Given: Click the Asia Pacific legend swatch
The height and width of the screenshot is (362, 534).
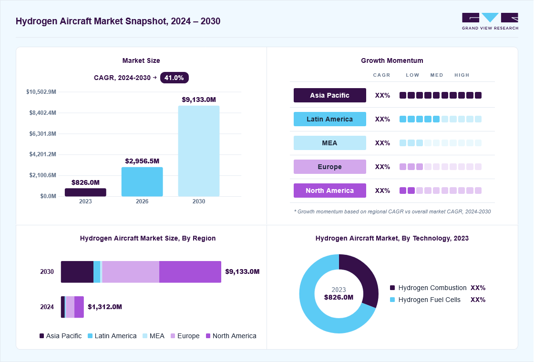Looking at the screenshot, I should tap(41, 336).
